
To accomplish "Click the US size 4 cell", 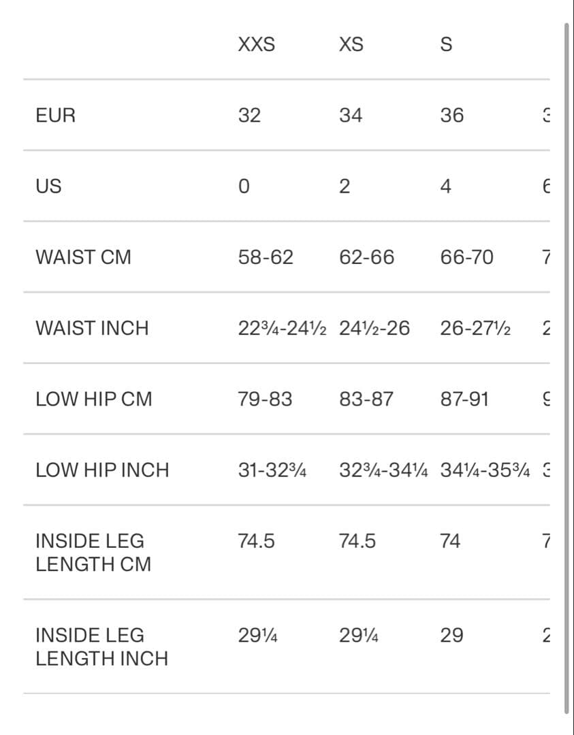I will tap(445, 186).
